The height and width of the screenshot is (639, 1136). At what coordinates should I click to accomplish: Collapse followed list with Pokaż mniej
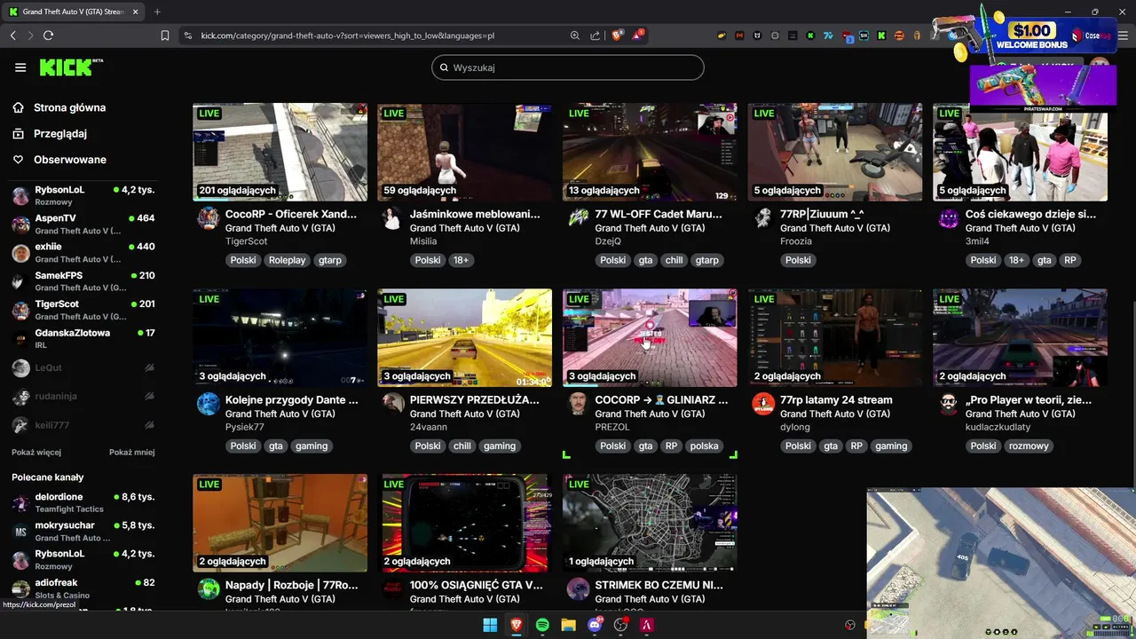point(131,452)
